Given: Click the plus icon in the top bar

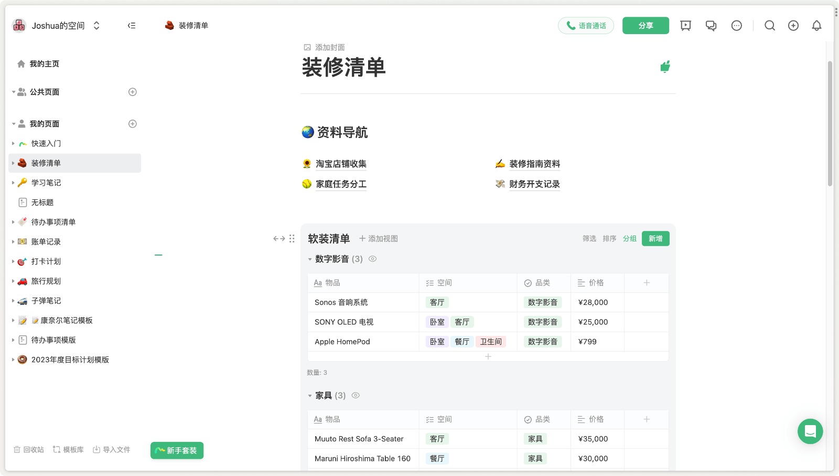Looking at the screenshot, I should coord(793,25).
